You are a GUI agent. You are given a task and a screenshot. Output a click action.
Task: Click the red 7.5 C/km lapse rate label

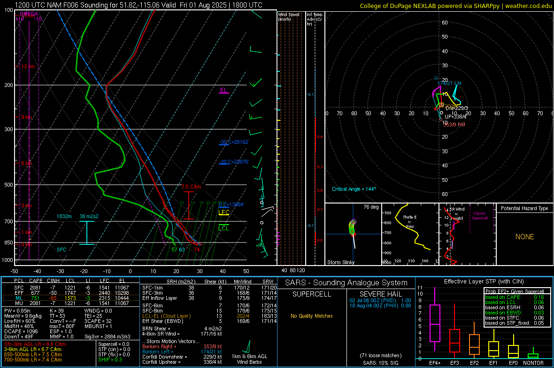192,187
